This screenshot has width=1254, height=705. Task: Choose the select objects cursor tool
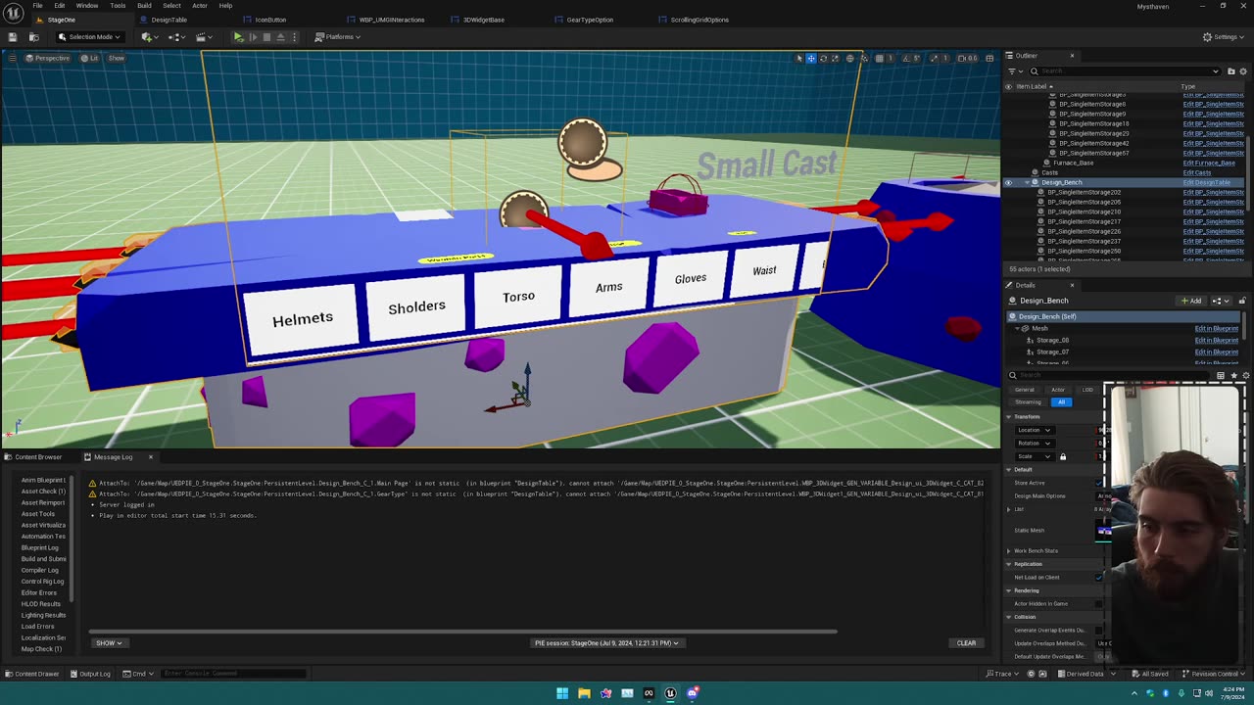tap(798, 58)
